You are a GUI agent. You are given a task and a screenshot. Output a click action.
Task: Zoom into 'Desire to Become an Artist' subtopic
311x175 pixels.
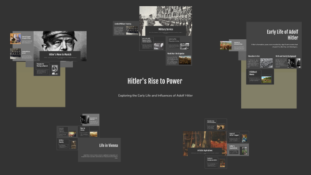(212, 159)
